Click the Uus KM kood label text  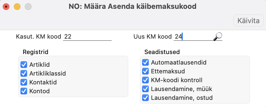point(153,37)
